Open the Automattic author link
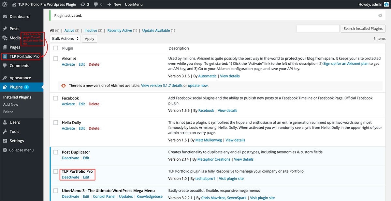391x201 pixels. (207, 76)
